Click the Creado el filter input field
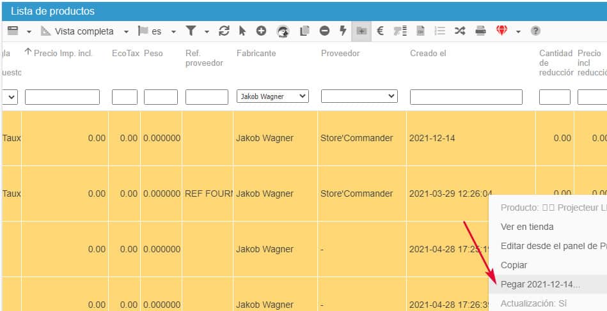The height and width of the screenshot is (311, 607). click(466, 96)
